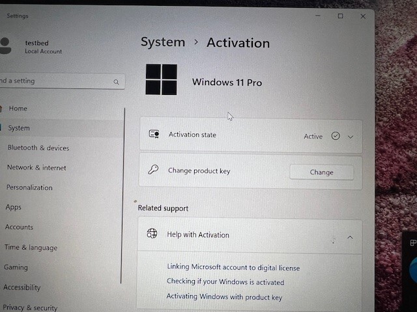The width and height of the screenshot is (417, 312).
Task: Open Time & language settings
Action: [31, 248]
